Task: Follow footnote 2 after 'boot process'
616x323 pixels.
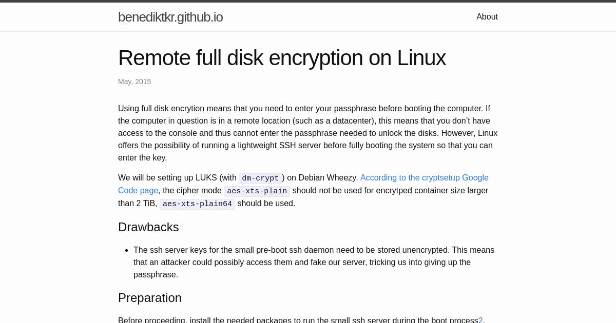Action: point(480,320)
